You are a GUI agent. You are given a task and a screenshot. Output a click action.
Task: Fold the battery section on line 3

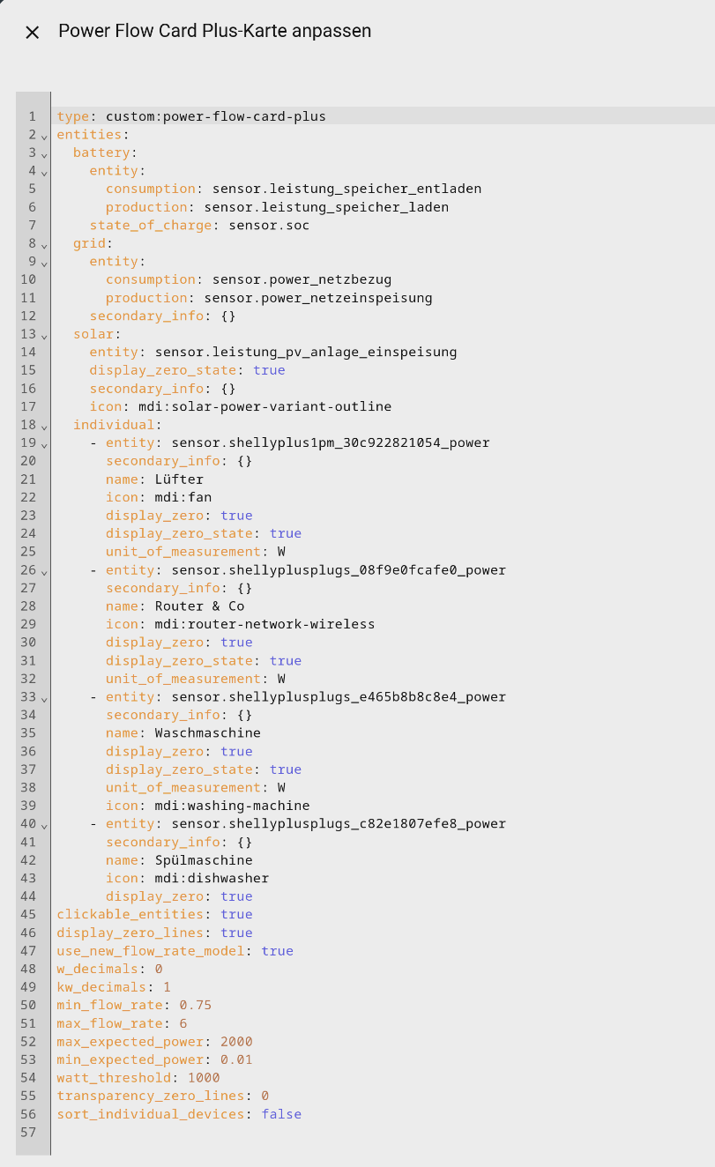[x=44, y=153]
